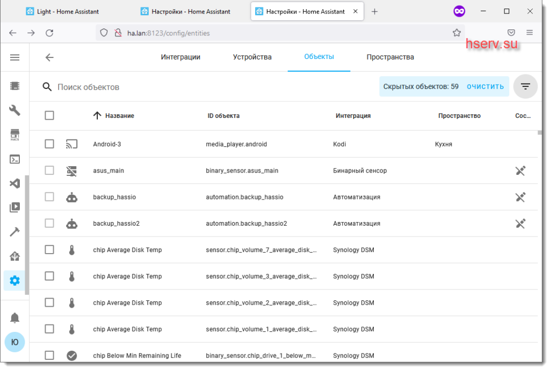Go back using the header arrow

coord(49,57)
